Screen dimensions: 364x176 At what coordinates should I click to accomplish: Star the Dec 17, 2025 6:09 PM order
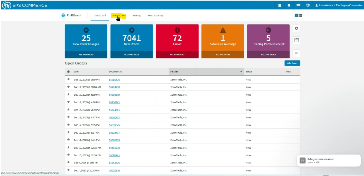(68, 94)
